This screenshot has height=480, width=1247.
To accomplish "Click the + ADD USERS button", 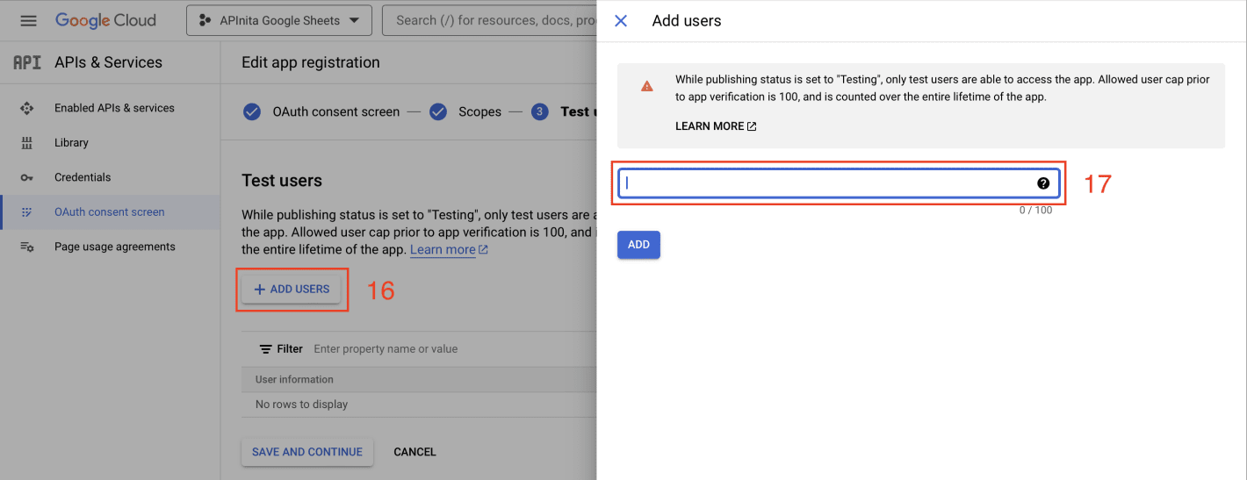I will coord(292,289).
